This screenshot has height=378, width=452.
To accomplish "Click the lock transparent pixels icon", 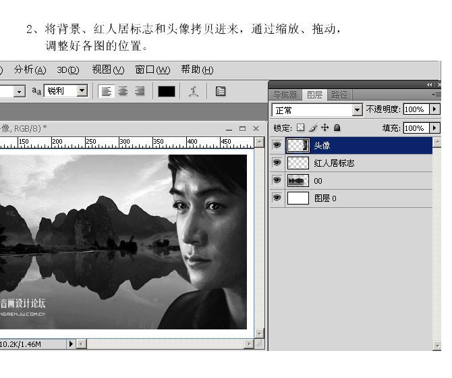I will [301, 128].
